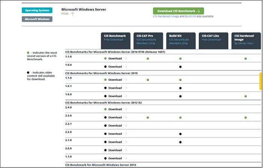263x168 pixels.
Task: Click heading for Windows Server 2016 RTM (Release 1607)
Action: [115, 52]
